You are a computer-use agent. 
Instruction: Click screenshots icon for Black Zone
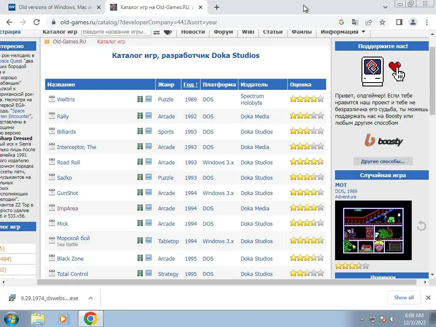(149, 258)
